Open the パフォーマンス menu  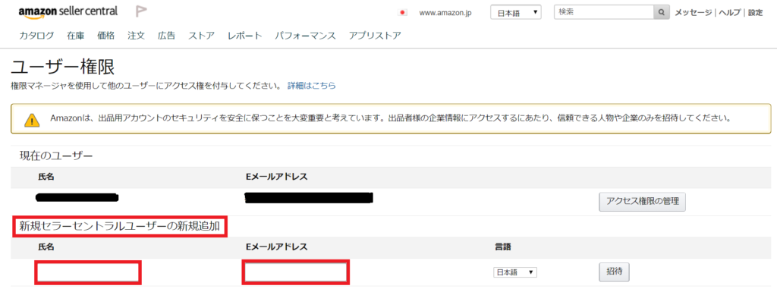(x=305, y=36)
